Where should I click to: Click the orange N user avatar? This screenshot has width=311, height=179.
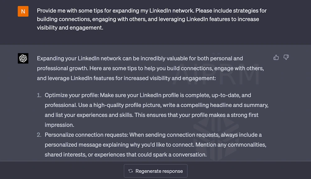[23, 11]
